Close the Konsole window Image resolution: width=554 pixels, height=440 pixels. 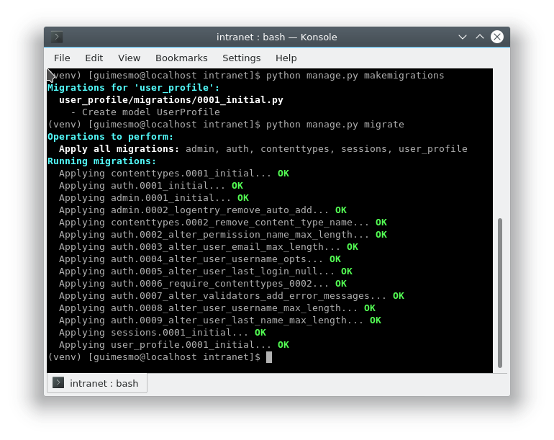tap(496, 37)
